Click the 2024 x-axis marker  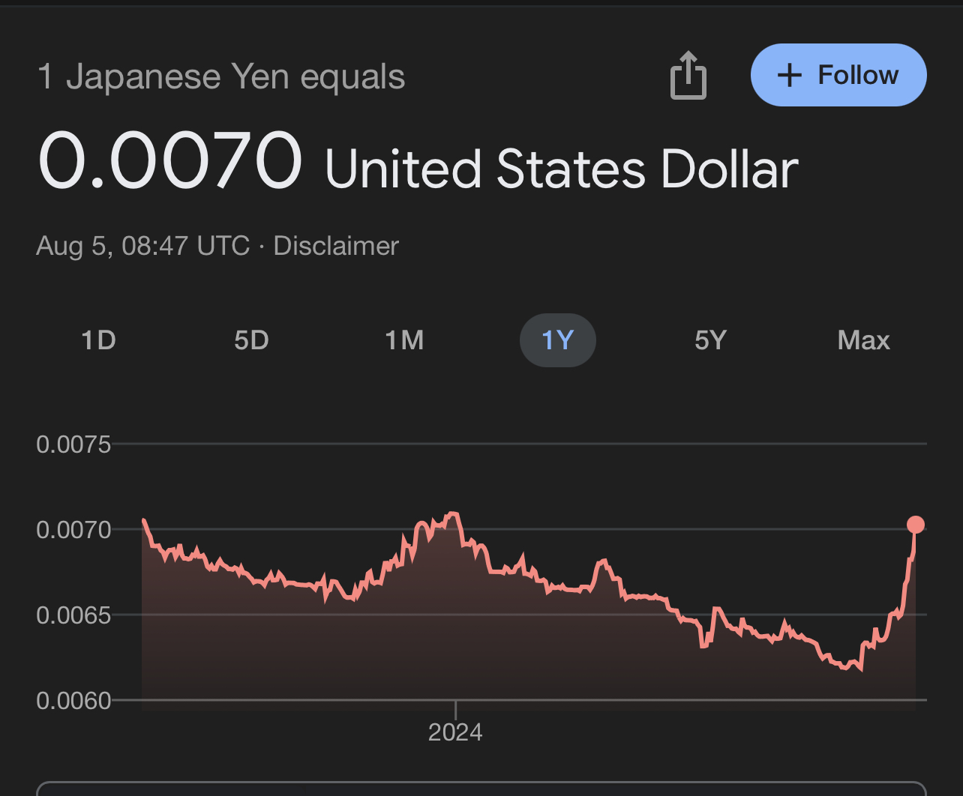coord(455,732)
